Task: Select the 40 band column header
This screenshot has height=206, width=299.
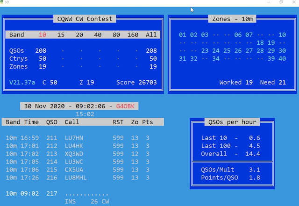Action: pos(98,35)
